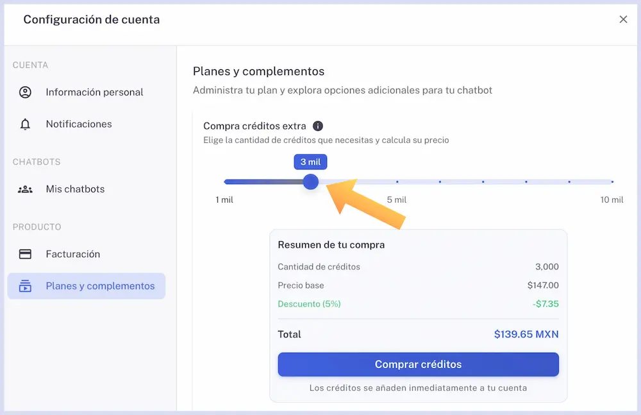Click the CUENTA section header
The image size is (641, 415).
(30, 65)
